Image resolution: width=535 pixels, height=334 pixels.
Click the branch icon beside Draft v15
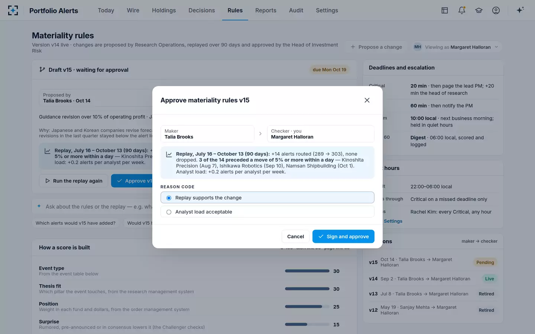click(42, 70)
